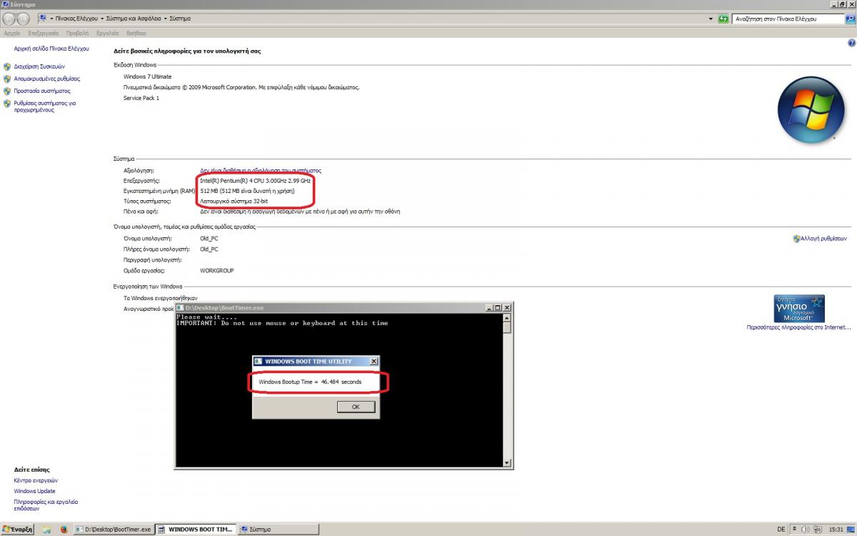The width and height of the screenshot is (857, 536).
Task: Click Αλλαγή ρυθμίσεων link
Action: tap(823, 239)
